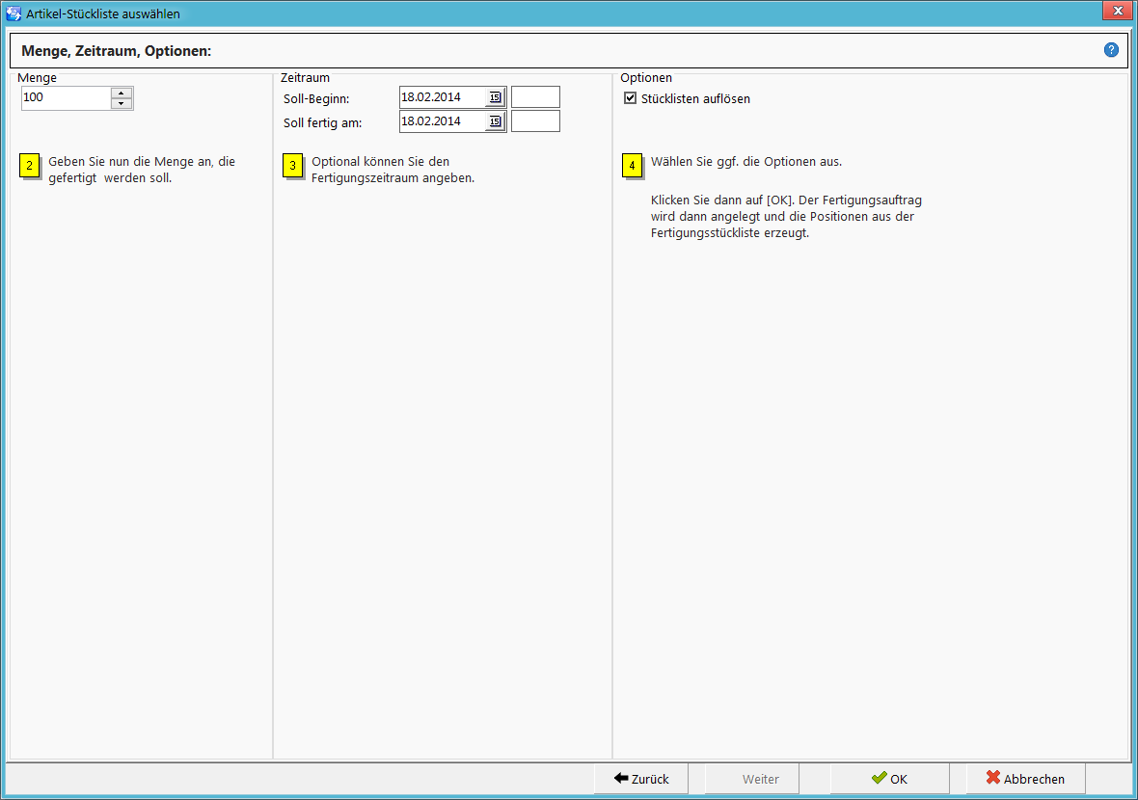Click the Soll-Beginn: label
1138x800 pixels.
pyautogui.click(x=316, y=98)
